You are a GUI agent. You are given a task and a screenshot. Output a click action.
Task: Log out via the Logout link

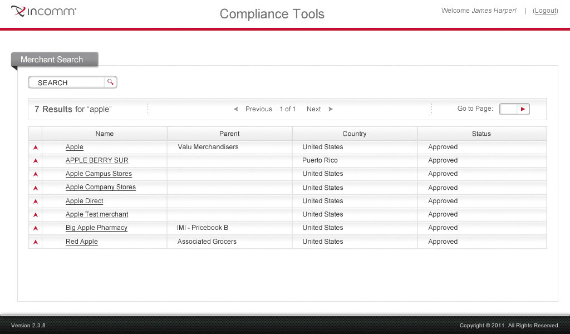[546, 11]
